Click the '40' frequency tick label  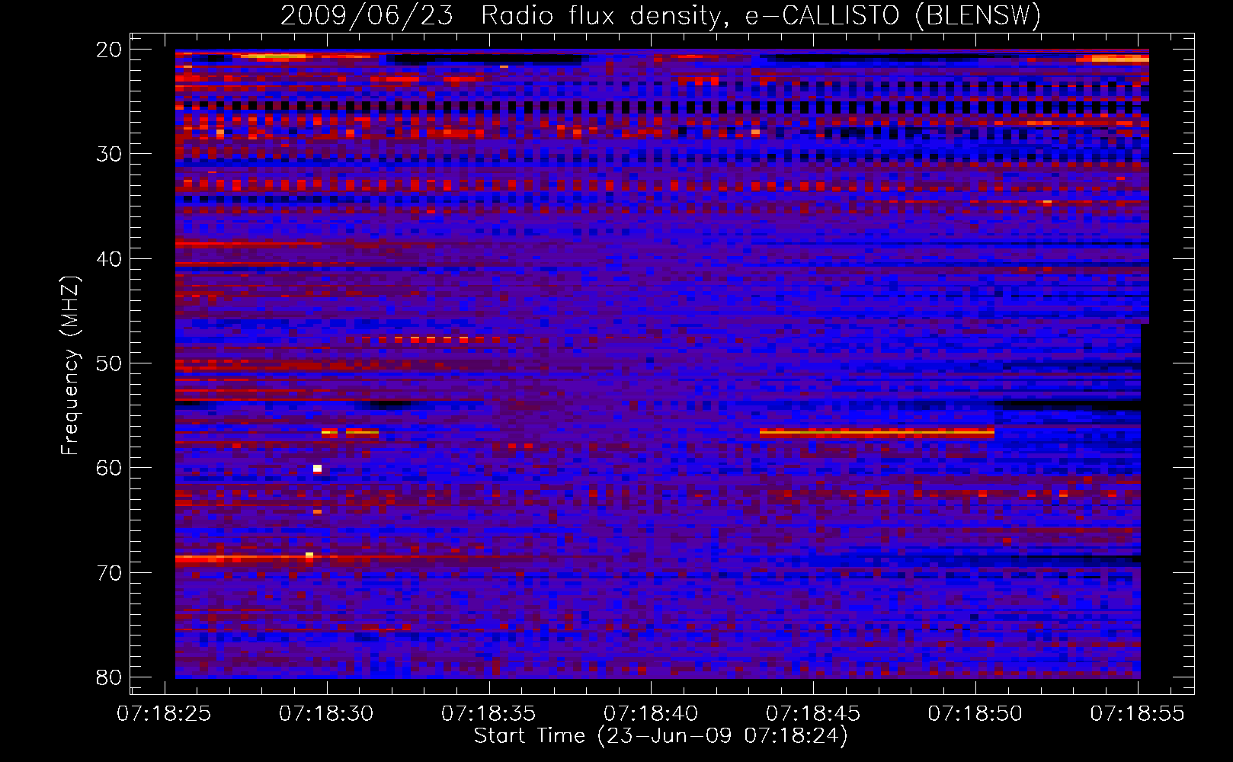109,259
